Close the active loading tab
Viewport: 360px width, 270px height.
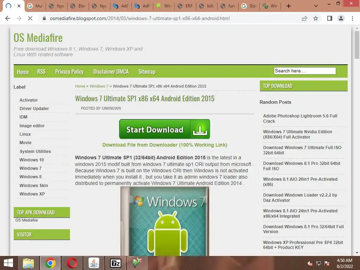tap(19, 6)
